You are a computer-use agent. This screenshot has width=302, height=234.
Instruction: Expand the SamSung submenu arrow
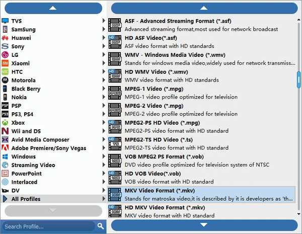point(104,29)
